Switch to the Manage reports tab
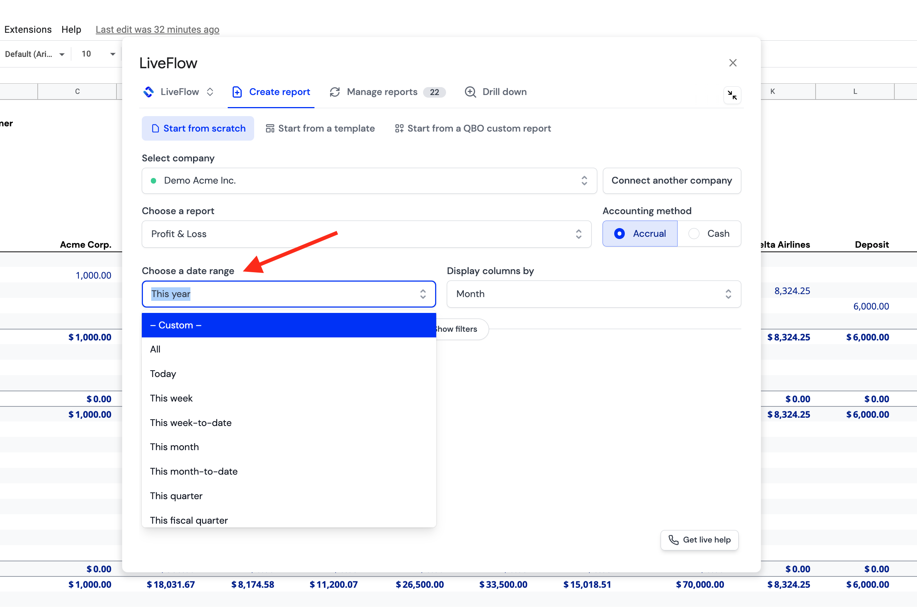The width and height of the screenshot is (917, 613). 387,92
